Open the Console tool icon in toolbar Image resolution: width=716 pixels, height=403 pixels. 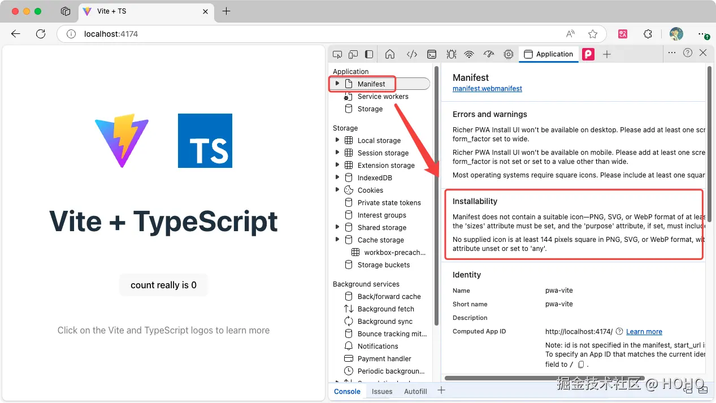pyautogui.click(x=431, y=54)
